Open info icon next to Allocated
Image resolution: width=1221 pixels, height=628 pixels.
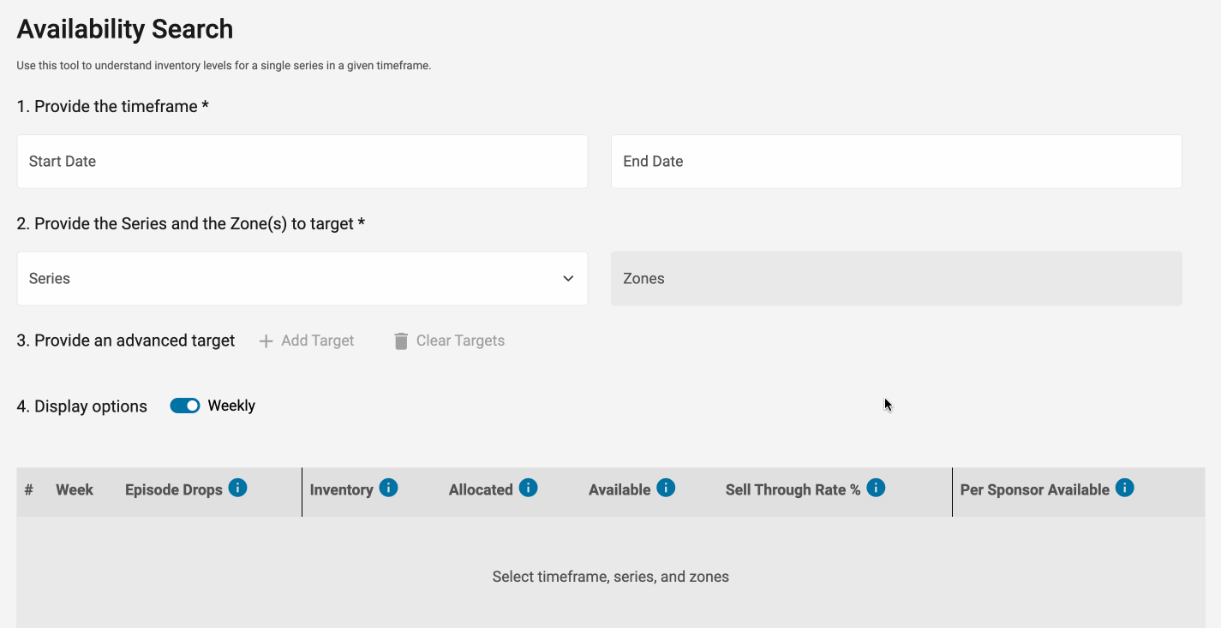529,488
